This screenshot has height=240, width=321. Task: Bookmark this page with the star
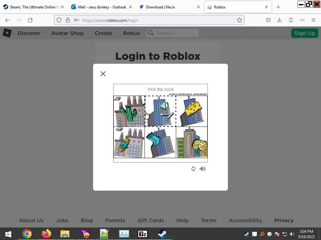pyautogui.click(x=239, y=20)
